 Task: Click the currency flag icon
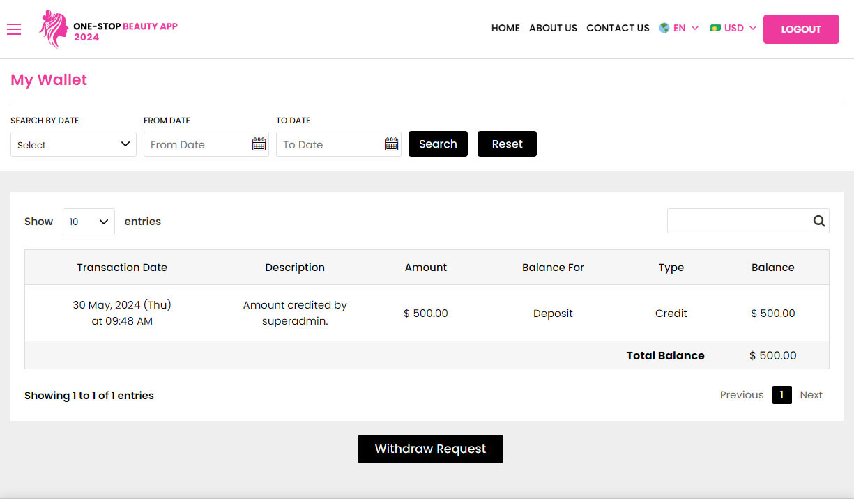(x=715, y=28)
